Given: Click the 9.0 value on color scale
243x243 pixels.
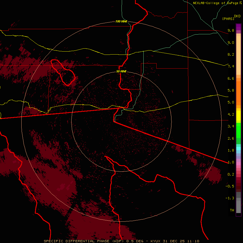Looking at the screenshot, I should 231,42.
